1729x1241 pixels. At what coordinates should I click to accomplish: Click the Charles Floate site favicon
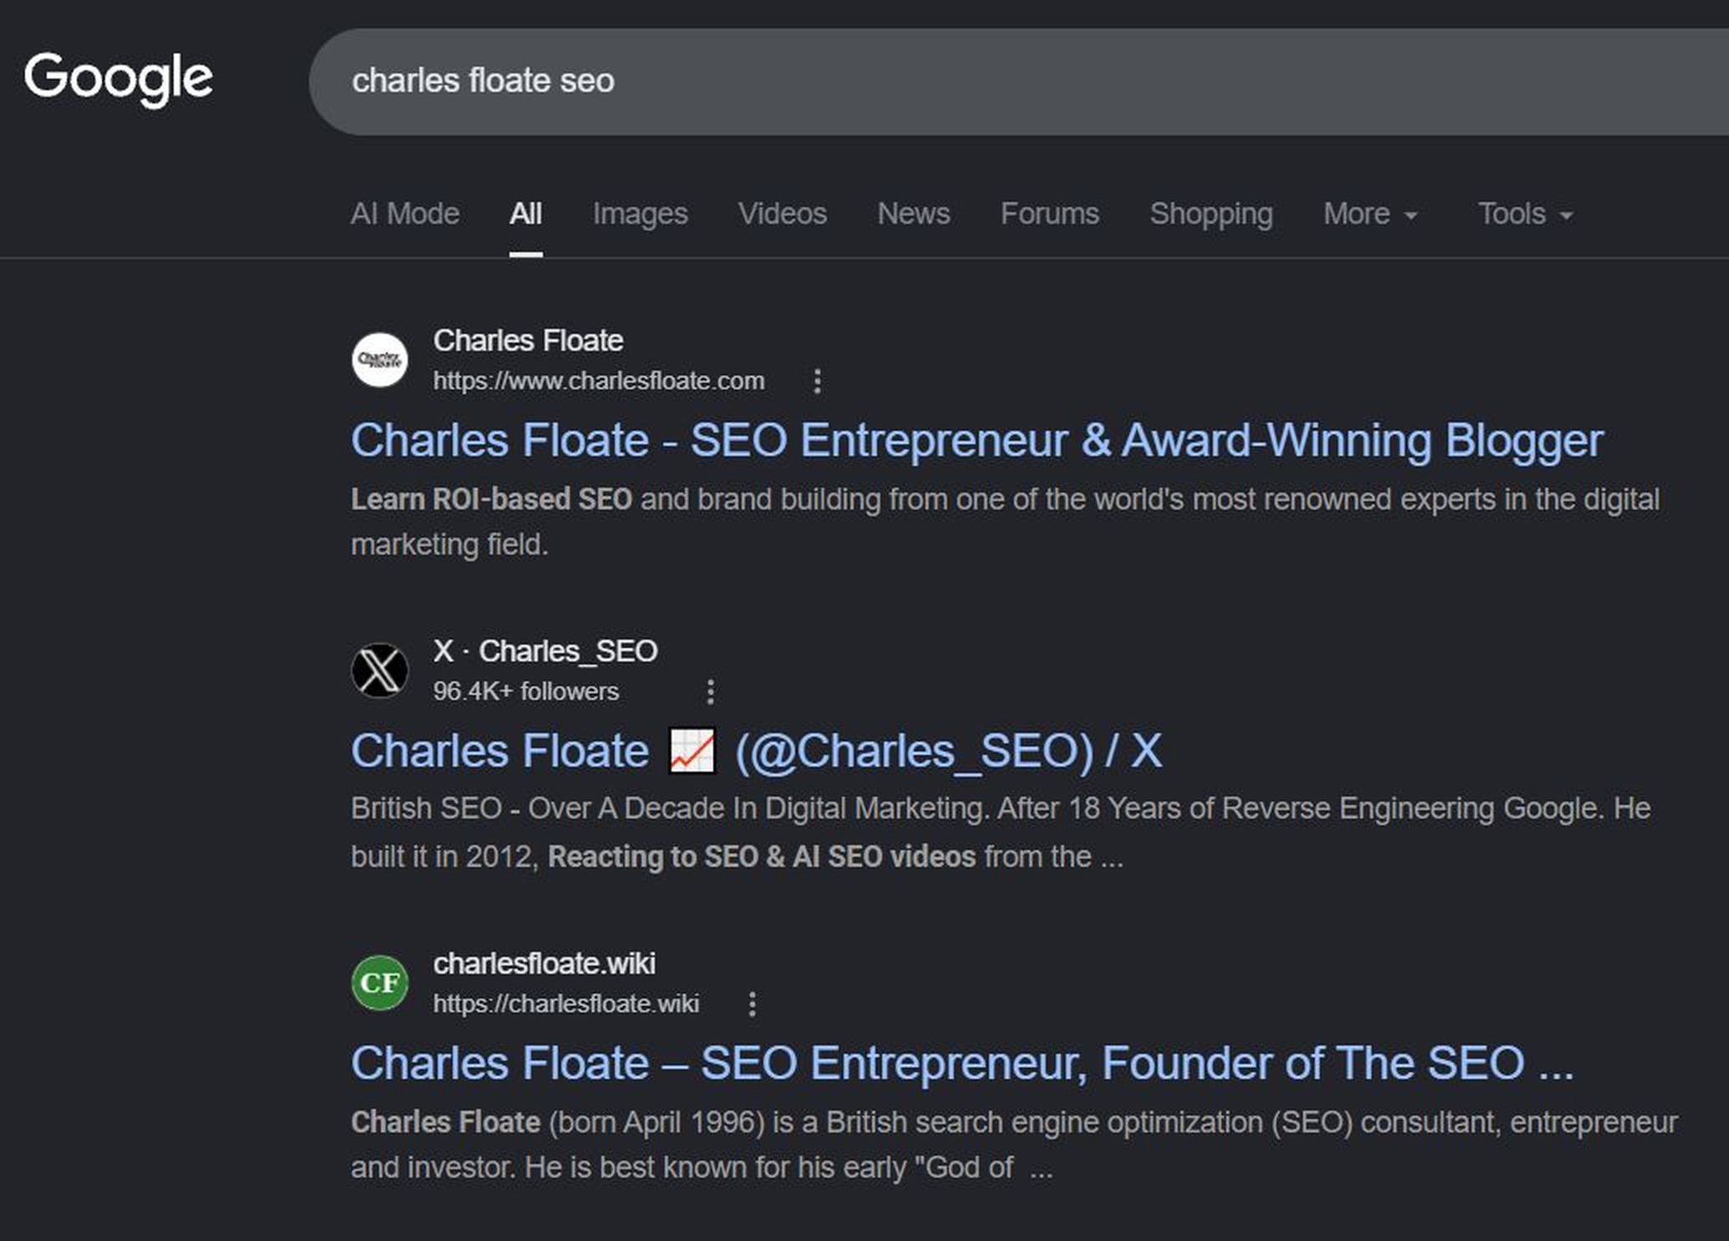pyautogui.click(x=380, y=360)
